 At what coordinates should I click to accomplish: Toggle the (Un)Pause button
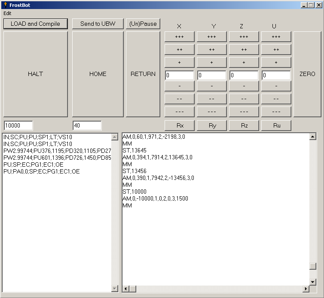[x=143, y=24]
